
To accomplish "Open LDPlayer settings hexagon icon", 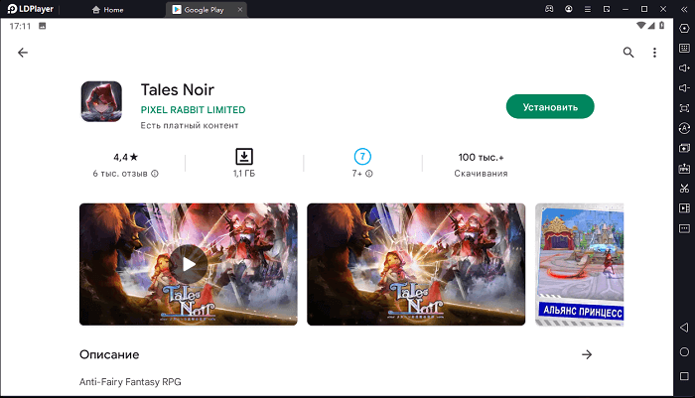I will 684,29.
